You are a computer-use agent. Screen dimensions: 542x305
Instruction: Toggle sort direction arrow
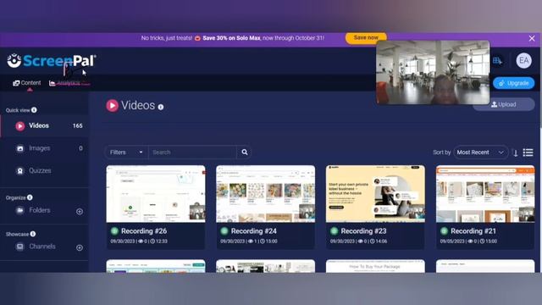coord(516,152)
